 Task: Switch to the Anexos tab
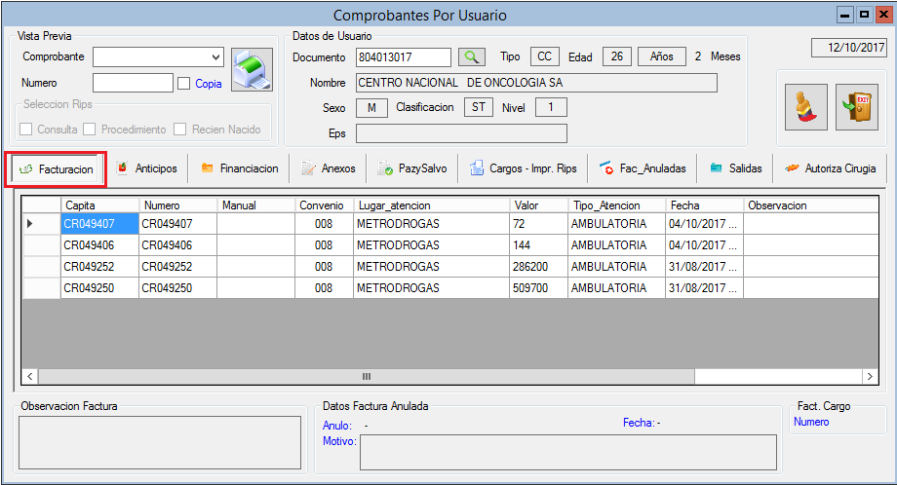pyautogui.click(x=329, y=168)
